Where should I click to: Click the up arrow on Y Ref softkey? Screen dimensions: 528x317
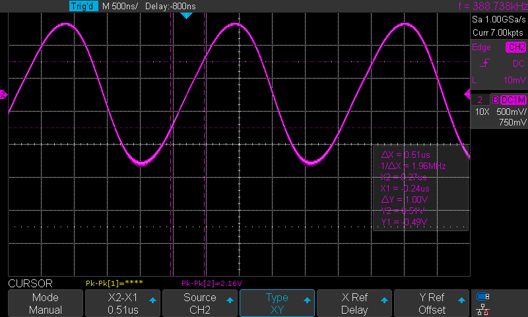pos(461,300)
